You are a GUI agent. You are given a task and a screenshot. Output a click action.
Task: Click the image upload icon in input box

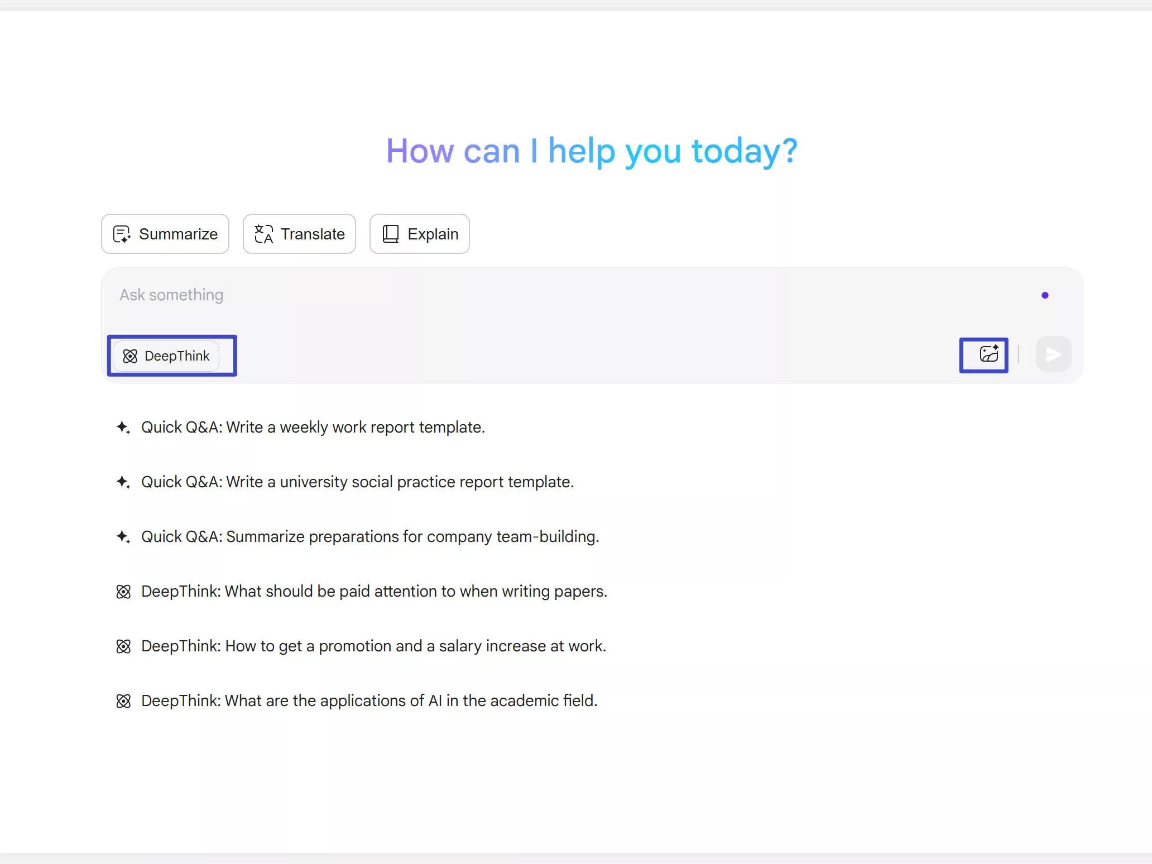tap(988, 354)
